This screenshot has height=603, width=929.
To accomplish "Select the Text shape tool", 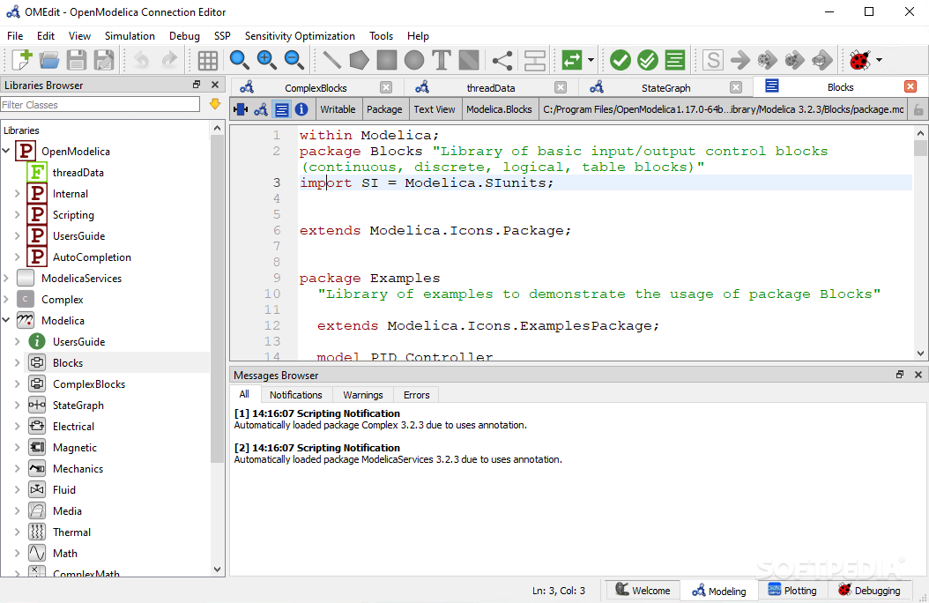I will coord(442,60).
